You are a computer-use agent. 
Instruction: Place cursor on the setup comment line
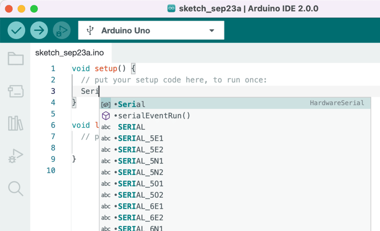(174, 80)
